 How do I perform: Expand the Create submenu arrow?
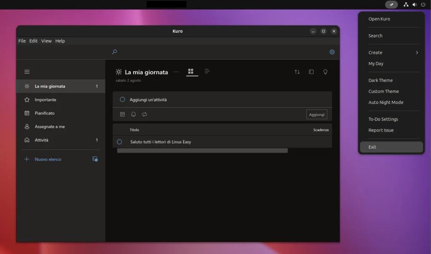[x=417, y=53]
